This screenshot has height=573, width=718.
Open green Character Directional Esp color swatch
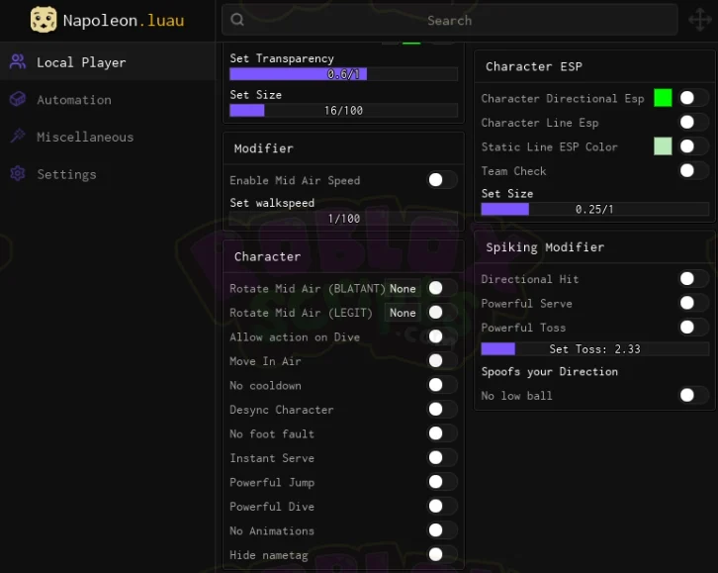point(663,98)
